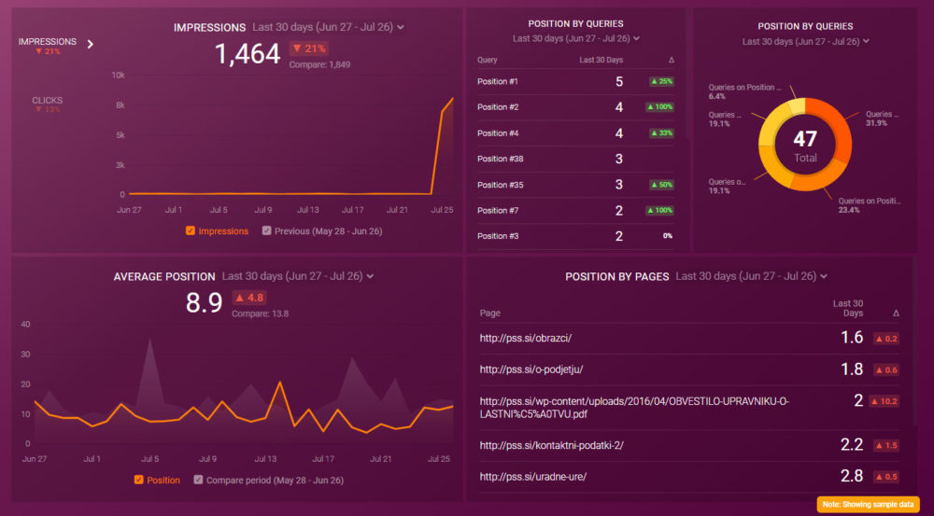934x516 pixels.
Task: Toggle the Impressions legend checkbox
Action: click(x=191, y=231)
